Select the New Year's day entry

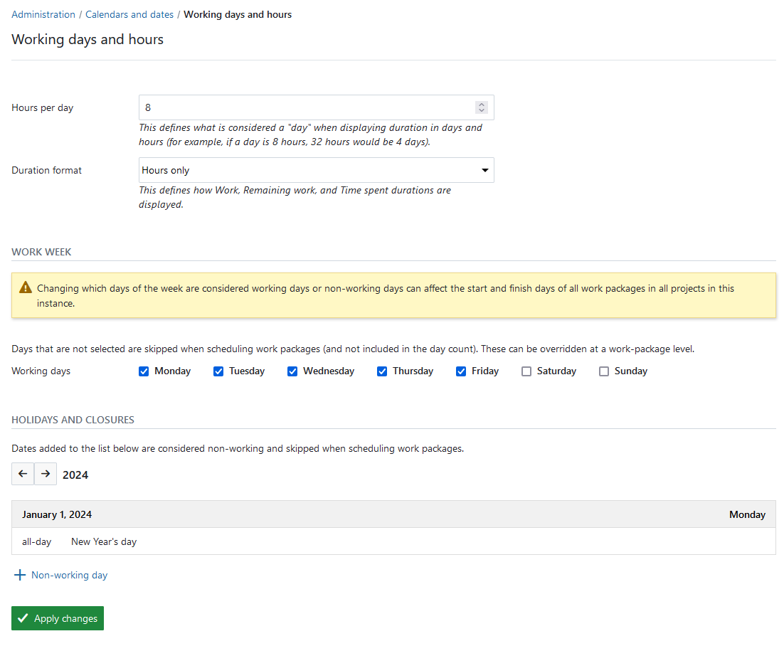103,541
